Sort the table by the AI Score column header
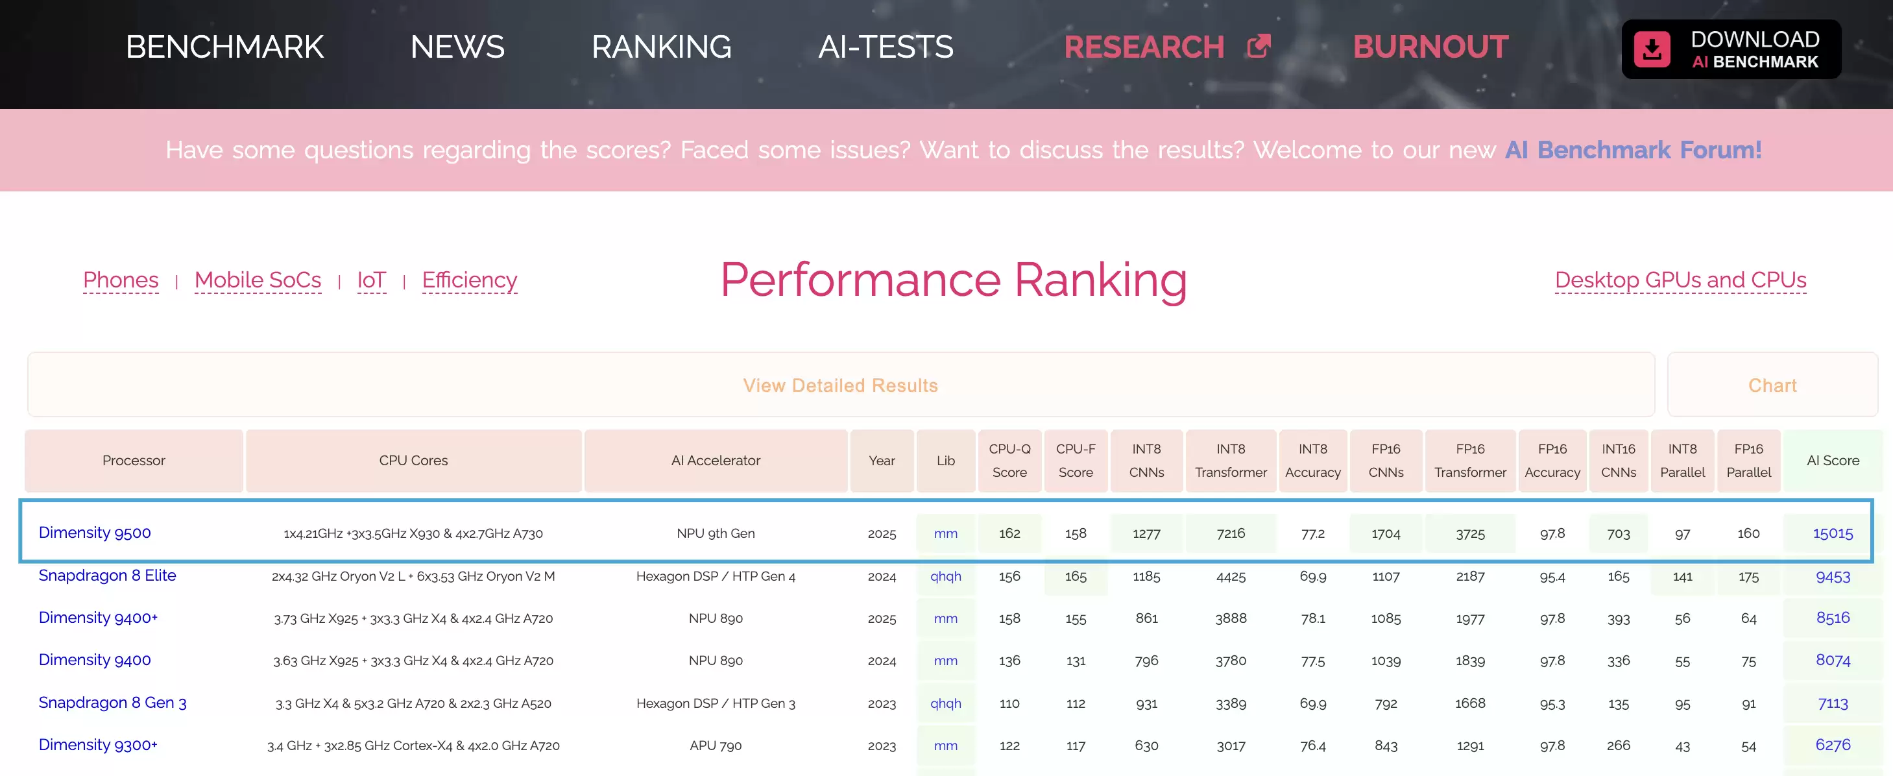Image resolution: width=1893 pixels, height=776 pixels. click(1833, 460)
